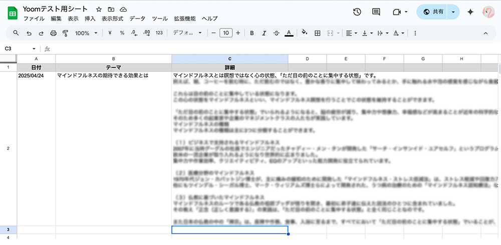This screenshot has width=501, height=245.
Task: Increase font size with plus button
Action: (x=238, y=33)
